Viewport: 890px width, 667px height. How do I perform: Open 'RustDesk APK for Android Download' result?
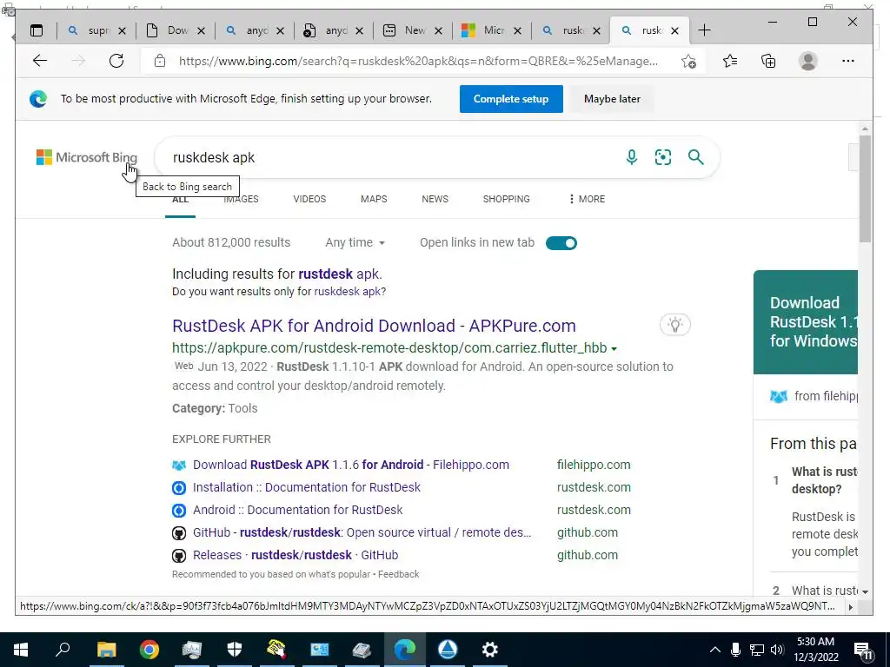[374, 326]
